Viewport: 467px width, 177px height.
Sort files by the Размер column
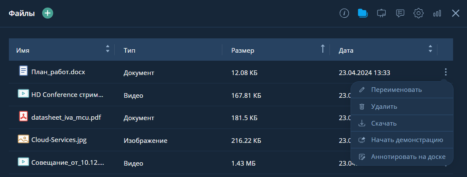click(323, 49)
